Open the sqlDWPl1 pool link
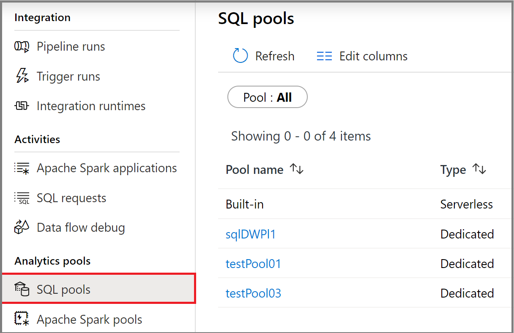Screen dimensions: 514x333 point(251,234)
